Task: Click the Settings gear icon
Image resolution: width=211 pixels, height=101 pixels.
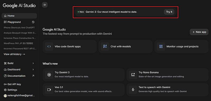Action: tap(5, 90)
